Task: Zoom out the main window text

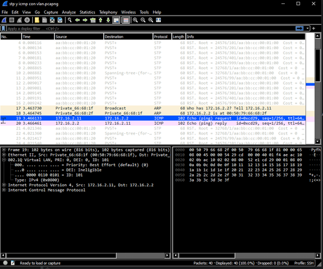Action: [x=143, y=20]
